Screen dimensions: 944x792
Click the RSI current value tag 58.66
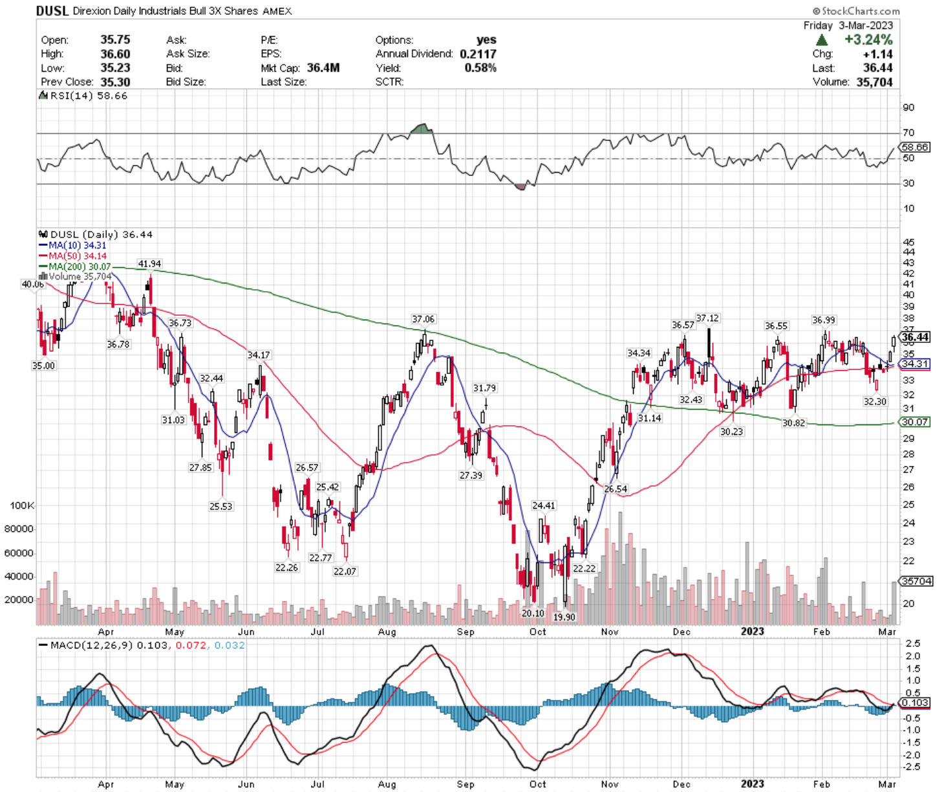click(x=915, y=147)
